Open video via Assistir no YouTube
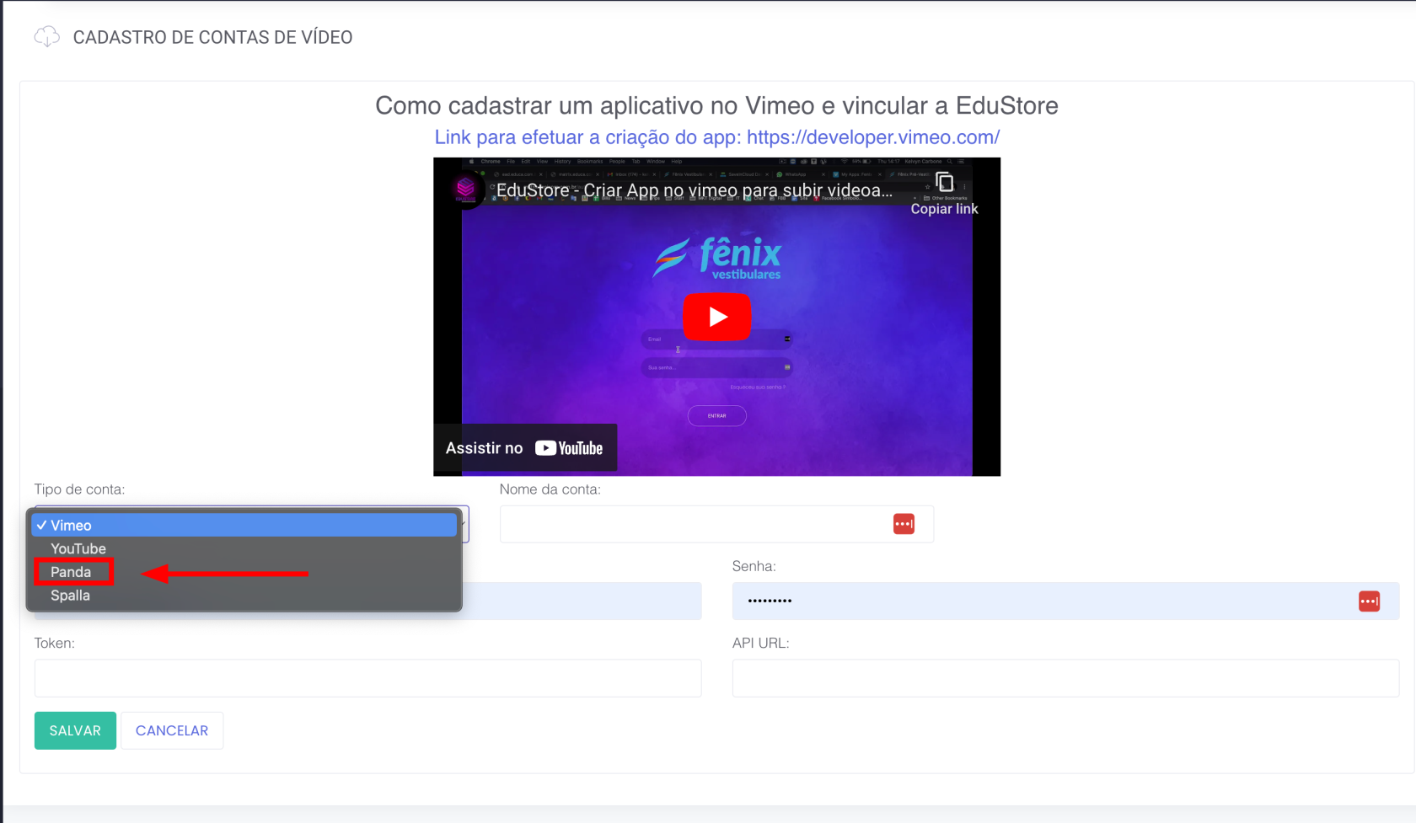 [525, 448]
